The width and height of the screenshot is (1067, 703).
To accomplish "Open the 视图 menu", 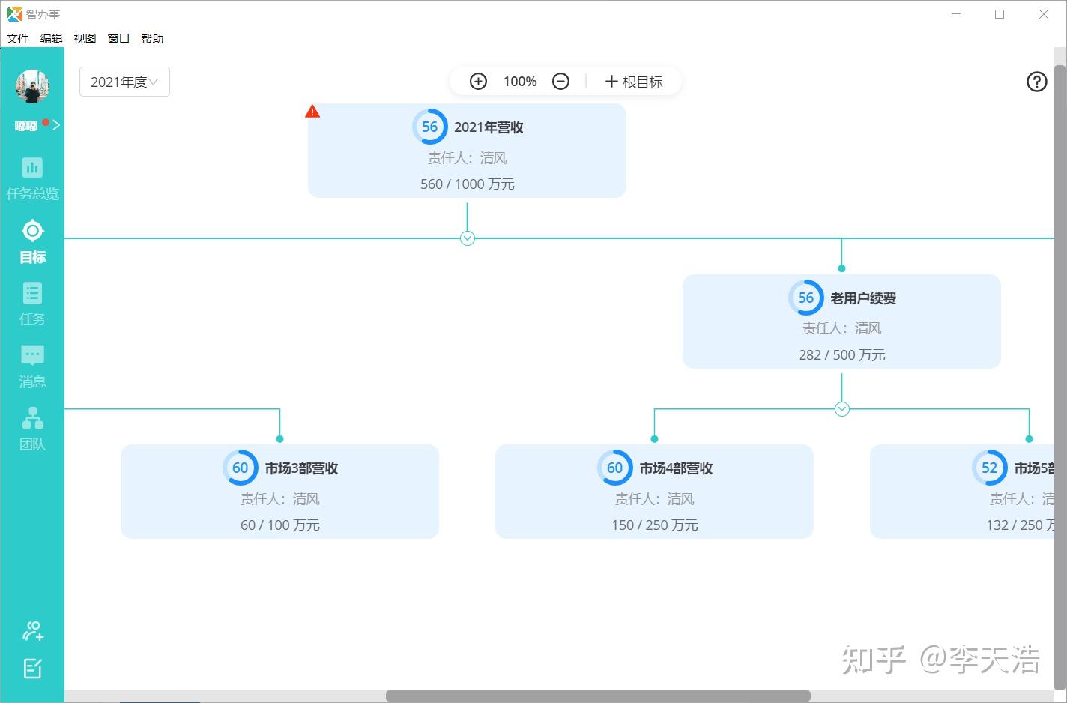I will pyautogui.click(x=85, y=38).
